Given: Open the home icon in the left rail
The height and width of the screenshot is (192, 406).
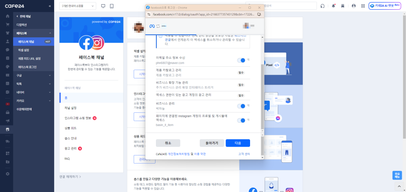Looking at the screenshot, I should click(8, 16).
